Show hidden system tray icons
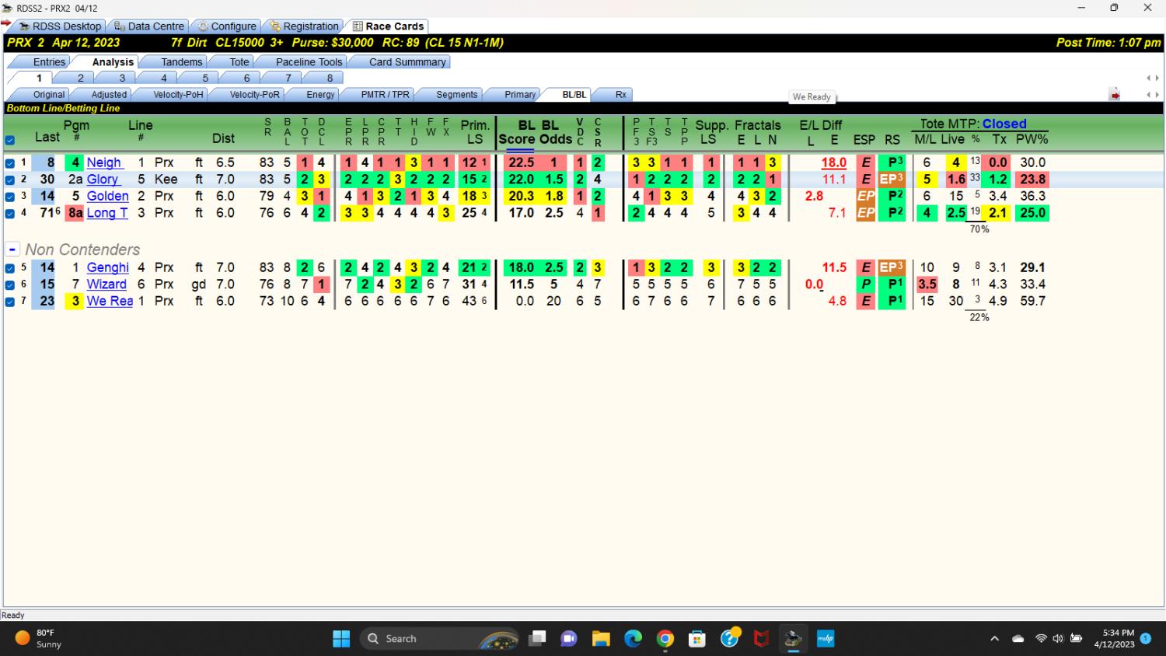 click(994, 639)
